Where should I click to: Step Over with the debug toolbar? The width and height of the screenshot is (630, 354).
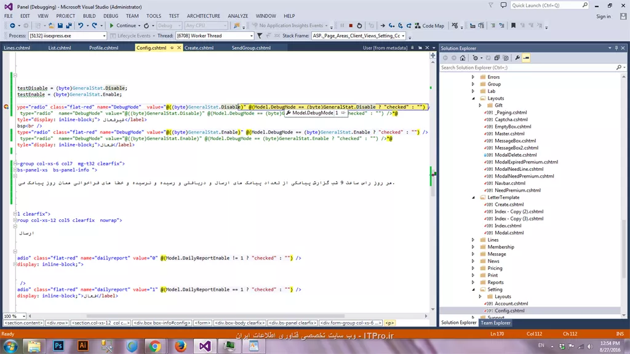pyautogui.click(x=400, y=26)
